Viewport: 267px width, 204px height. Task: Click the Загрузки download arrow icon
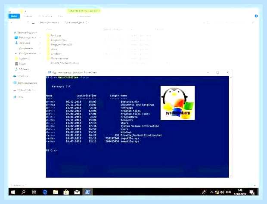click(16, 43)
